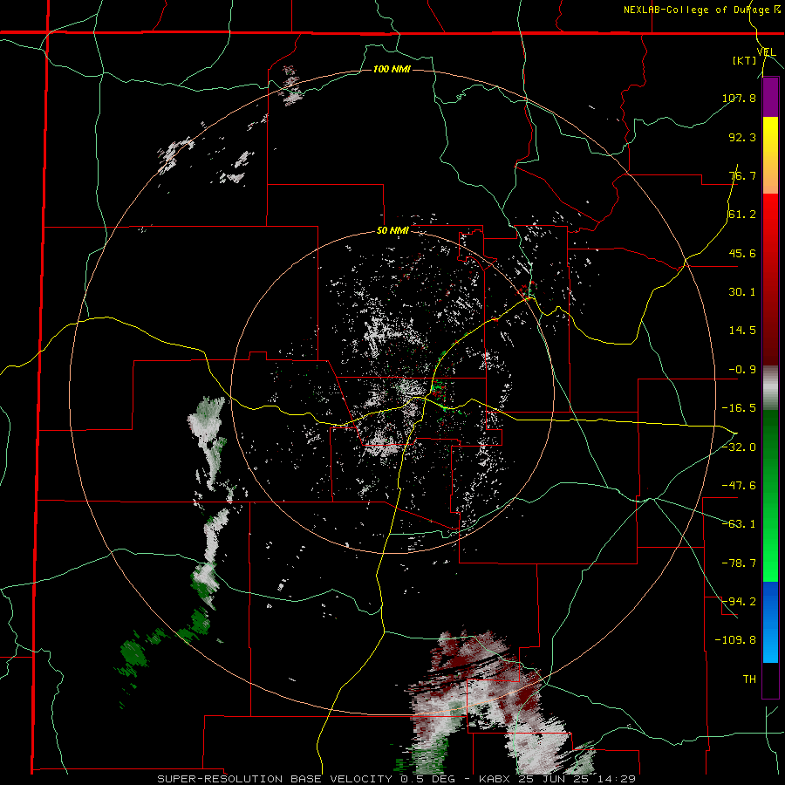Screen dimensions: 785x785
Task: Select the -63.1 legend value
Action: click(739, 524)
